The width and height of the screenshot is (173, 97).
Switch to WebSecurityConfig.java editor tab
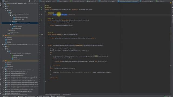tap(147, 1)
